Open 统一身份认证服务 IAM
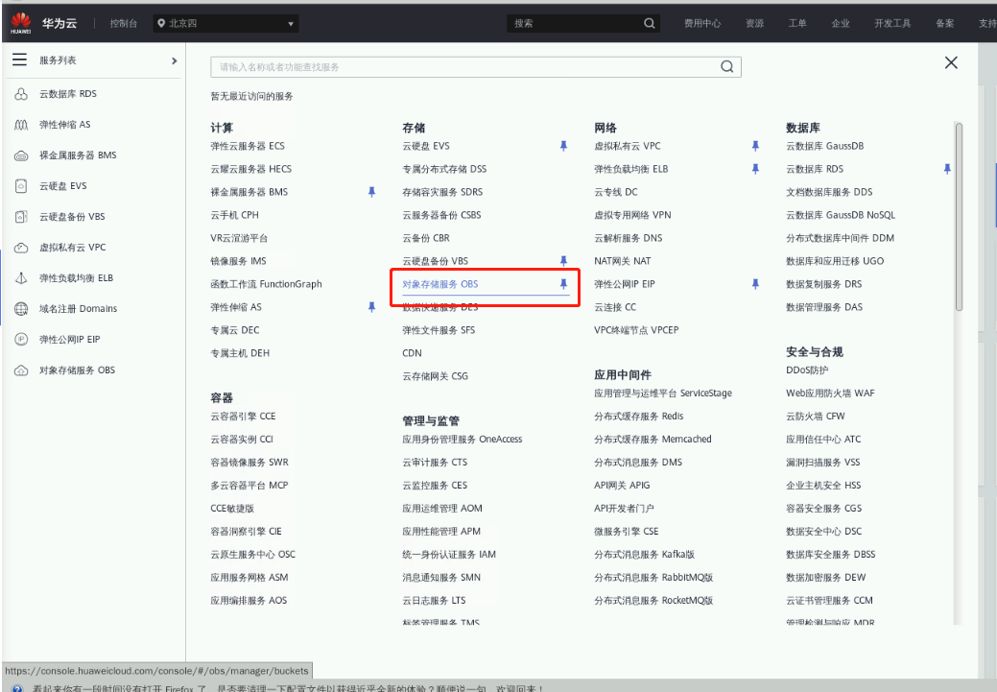This screenshot has width=997, height=692. point(449,554)
